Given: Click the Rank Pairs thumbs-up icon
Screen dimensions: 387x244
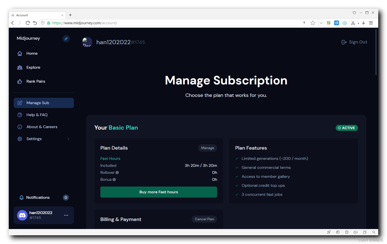Looking at the screenshot, I should [20, 81].
